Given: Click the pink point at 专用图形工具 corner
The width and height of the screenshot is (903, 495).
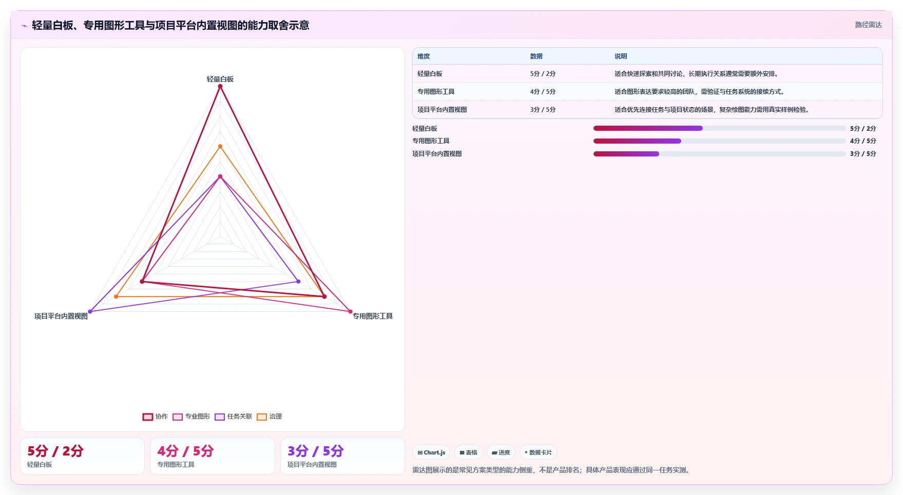Looking at the screenshot, I should pos(351,311).
